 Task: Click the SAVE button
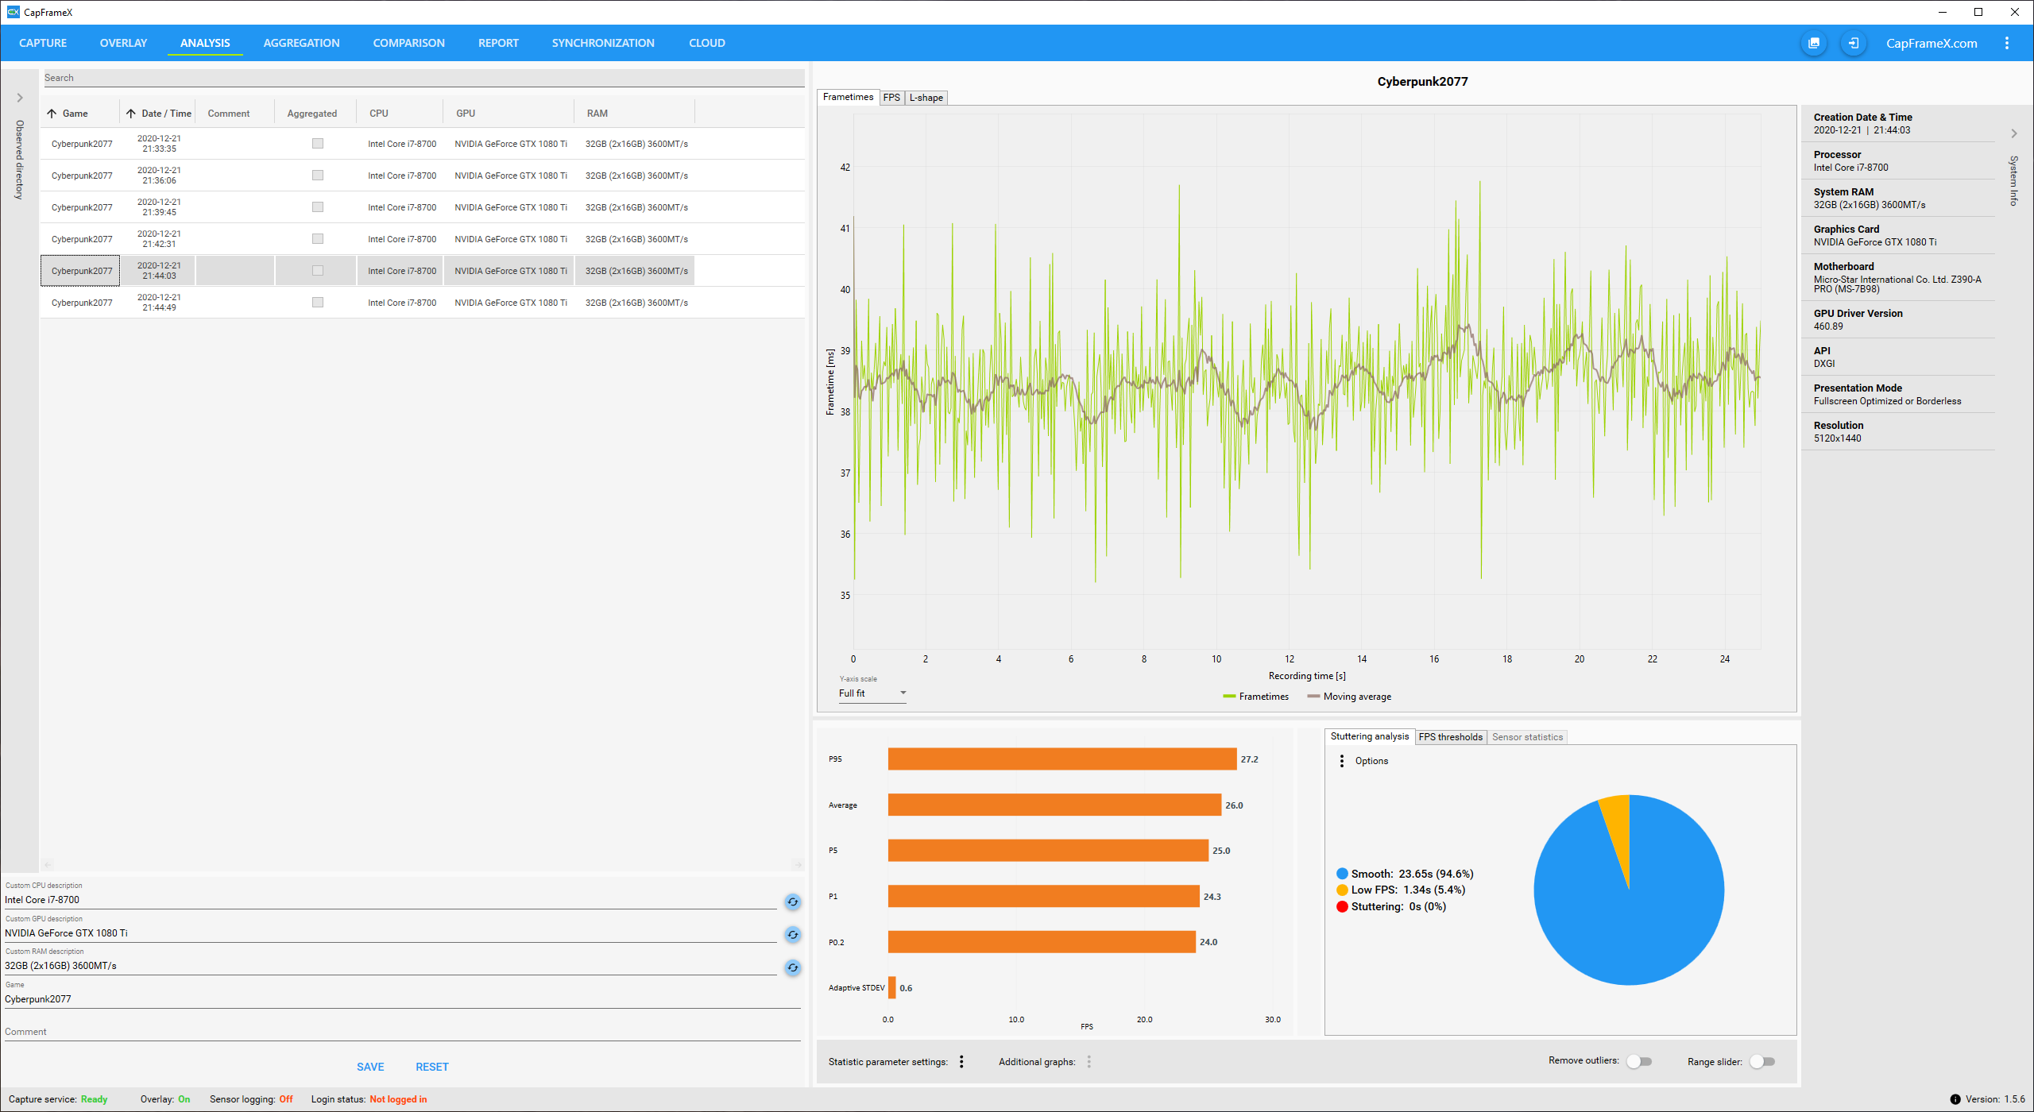coord(370,1067)
